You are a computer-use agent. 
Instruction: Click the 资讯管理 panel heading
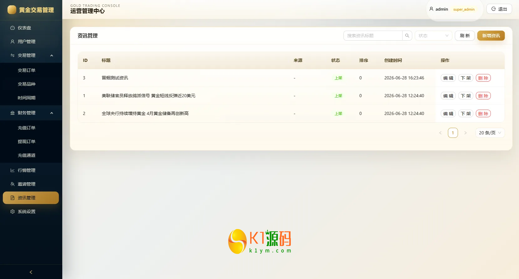[x=88, y=36]
